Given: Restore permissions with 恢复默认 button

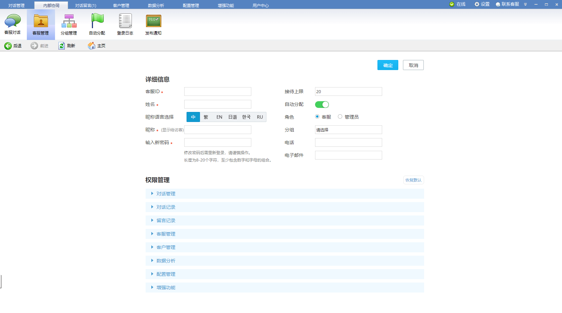Looking at the screenshot, I should pyautogui.click(x=413, y=180).
